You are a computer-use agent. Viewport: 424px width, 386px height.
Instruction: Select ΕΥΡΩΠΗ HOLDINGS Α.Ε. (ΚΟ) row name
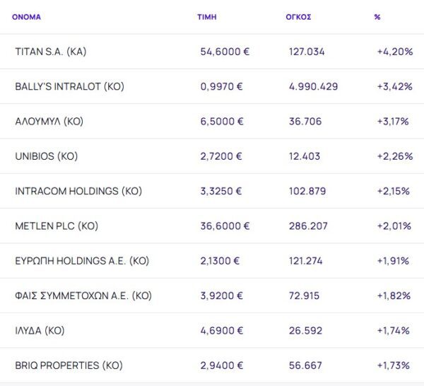[x=82, y=261]
